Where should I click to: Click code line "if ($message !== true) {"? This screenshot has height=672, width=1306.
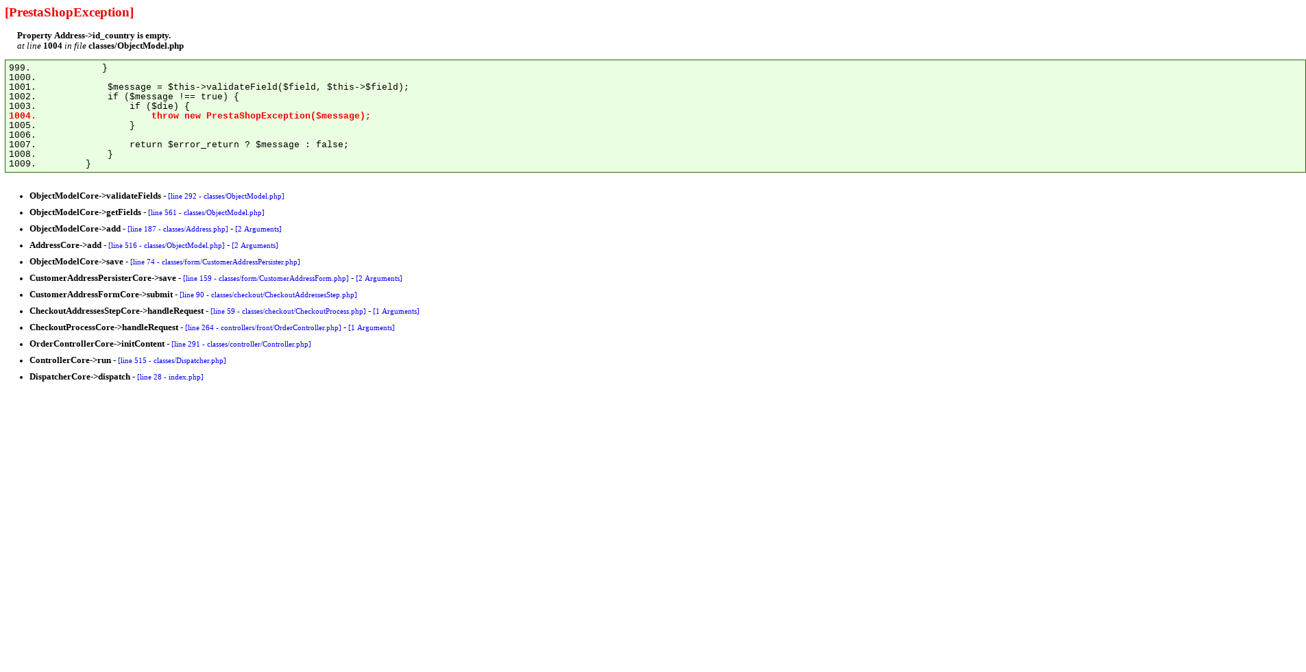click(173, 97)
